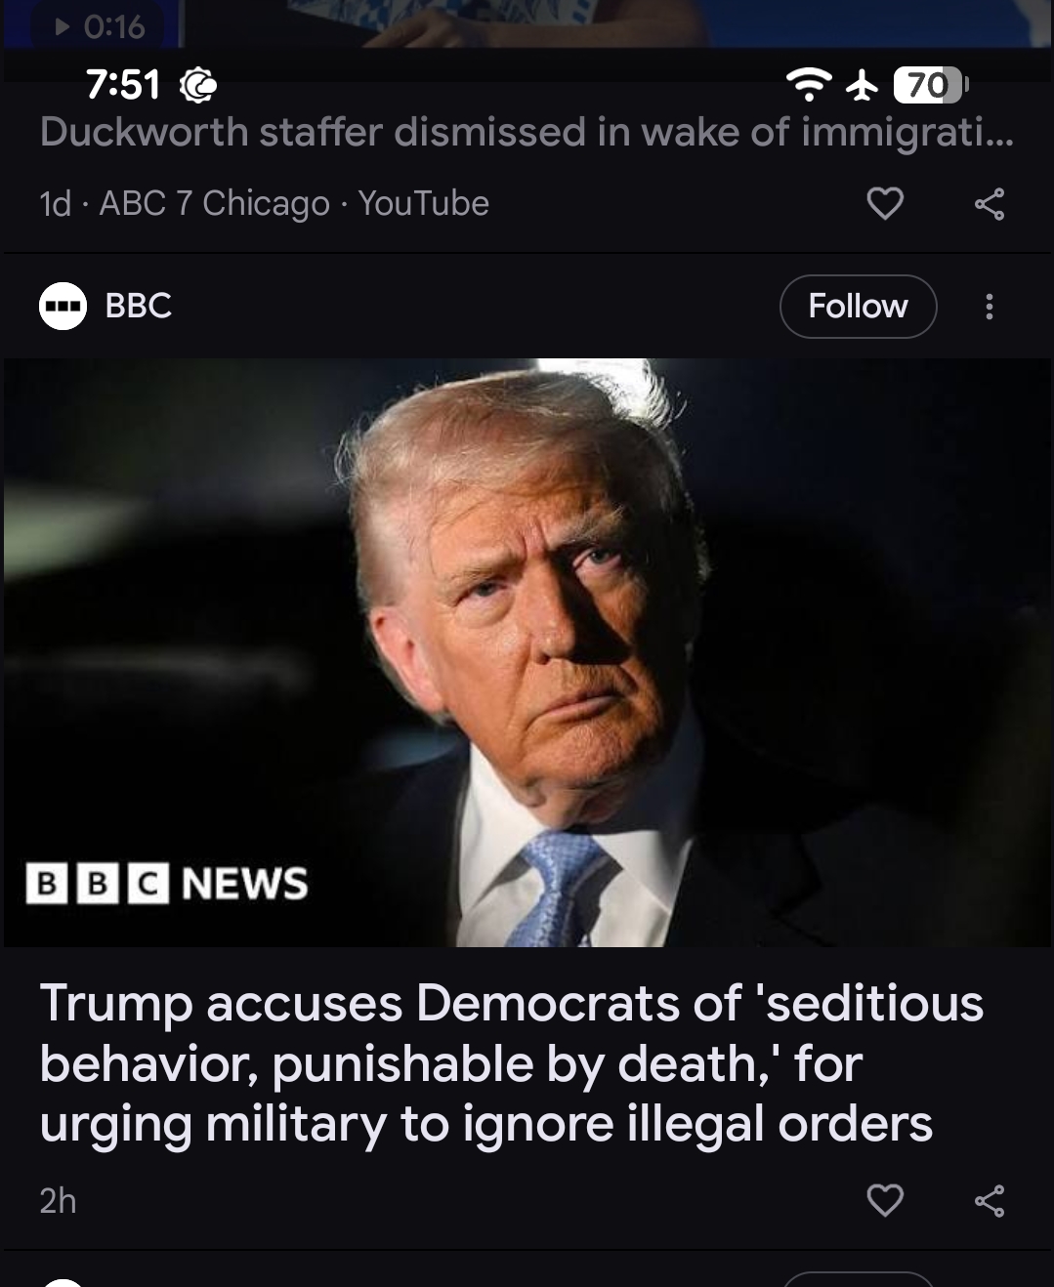Tap the clock showing 7:51
This screenshot has height=1287, width=1054.
pos(123,86)
